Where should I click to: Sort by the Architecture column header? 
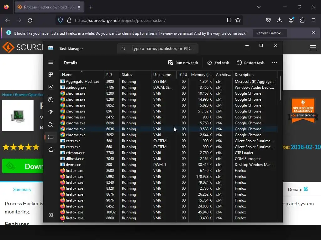point(223,74)
